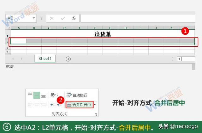
Task: Select row 4 header
Action: tap(8, 52)
